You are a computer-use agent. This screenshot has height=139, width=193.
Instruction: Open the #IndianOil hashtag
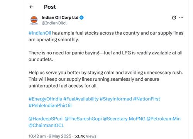coord(40,33)
